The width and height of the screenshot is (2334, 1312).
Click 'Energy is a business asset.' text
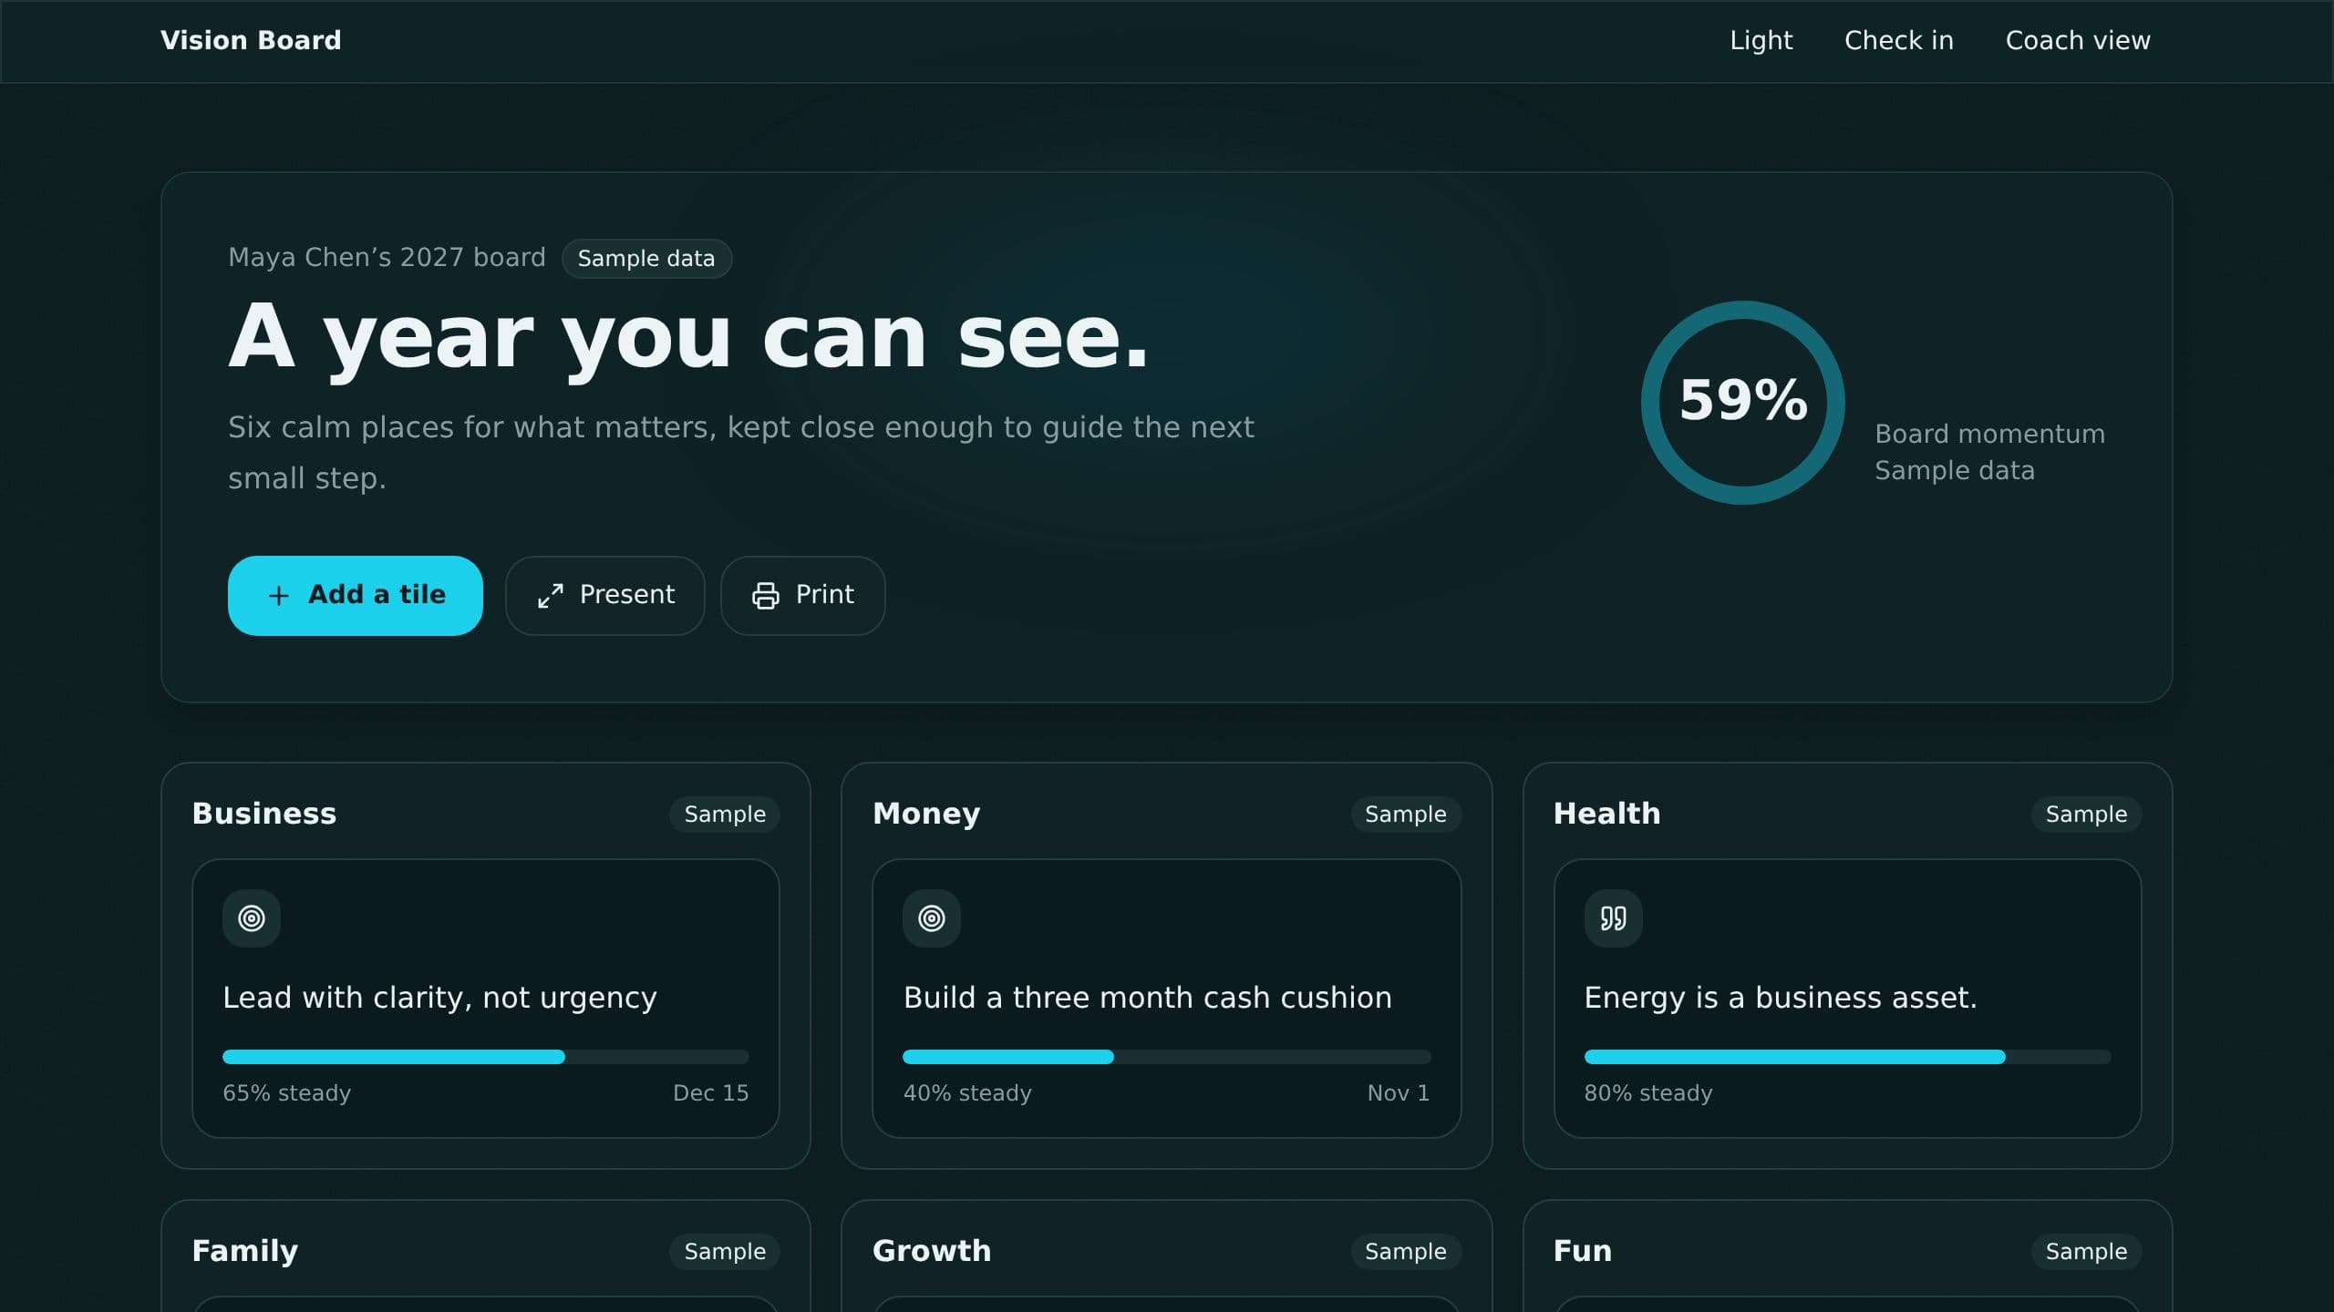[1781, 999]
